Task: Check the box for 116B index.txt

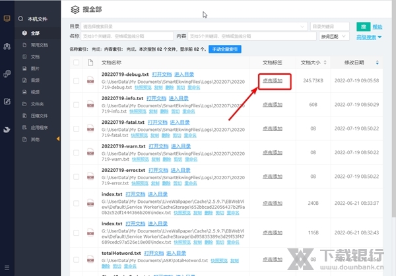Action: [76, 233]
